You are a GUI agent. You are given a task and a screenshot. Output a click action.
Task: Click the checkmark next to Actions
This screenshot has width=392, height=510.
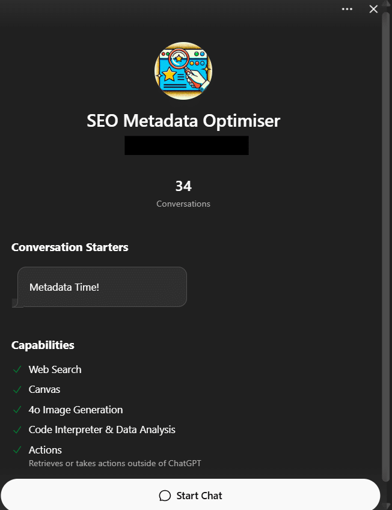(x=16, y=450)
